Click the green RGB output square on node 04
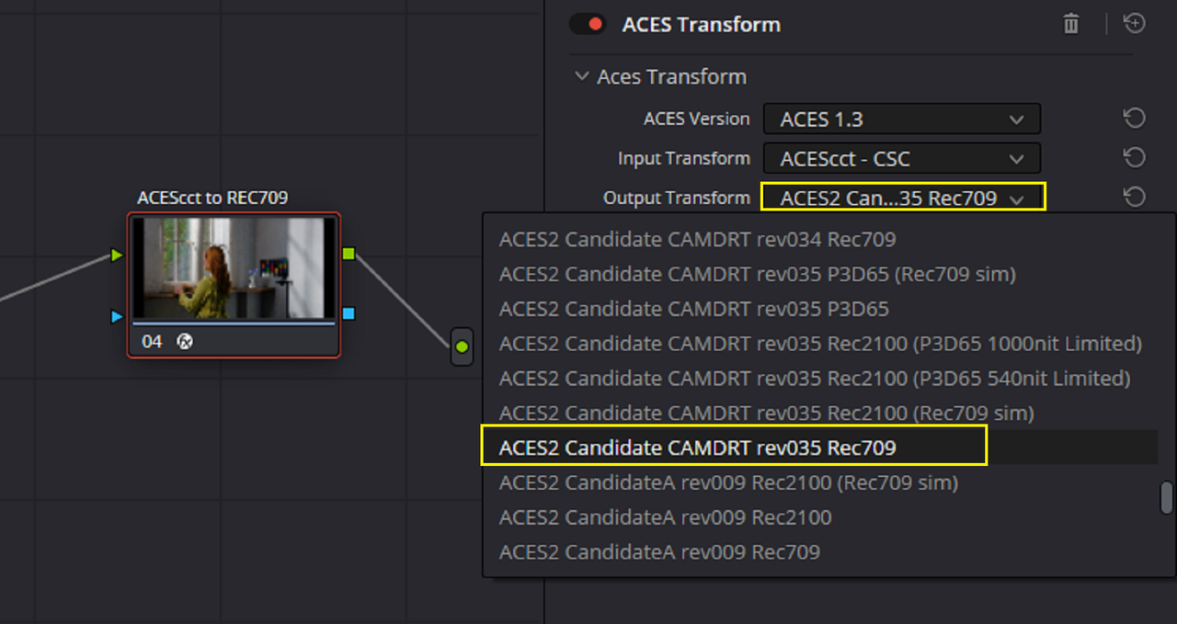Viewport: 1177px width, 624px height. 349,253
